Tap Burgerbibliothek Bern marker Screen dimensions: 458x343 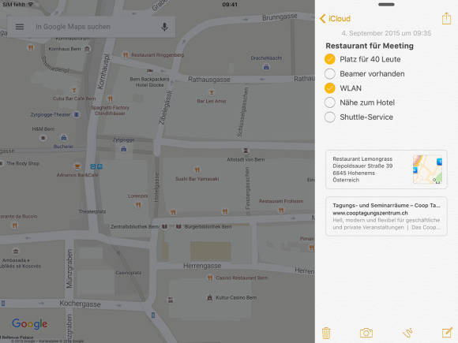coord(178,226)
